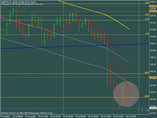Select the 244.25 price scale label

pos(153,92)
